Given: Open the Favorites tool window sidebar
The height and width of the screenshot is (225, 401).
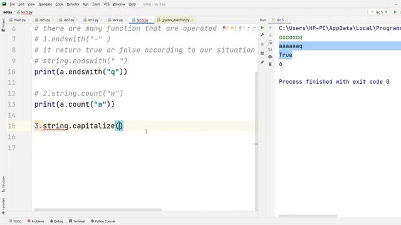Looking at the screenshot, I should tap(3, 206).
